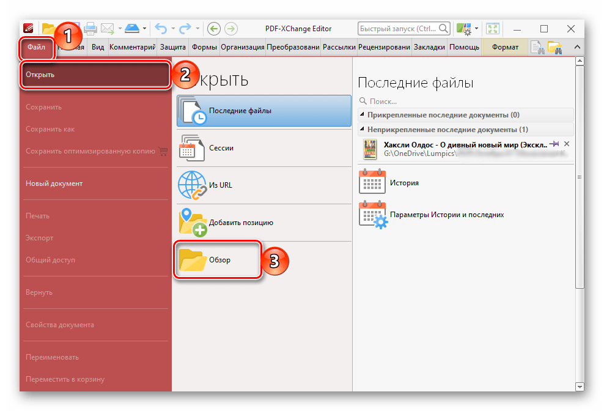Open the UI options dropdown arrow
This screenshot has height=411, width=604.
tap(476, 29)
